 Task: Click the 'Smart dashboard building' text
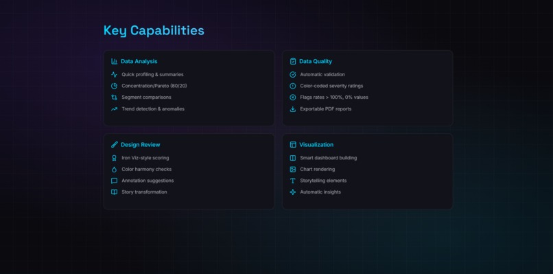pos(329,158)
